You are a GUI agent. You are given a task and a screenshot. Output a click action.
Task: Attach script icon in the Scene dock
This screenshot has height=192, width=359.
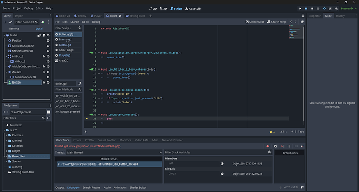click(43, 22)
